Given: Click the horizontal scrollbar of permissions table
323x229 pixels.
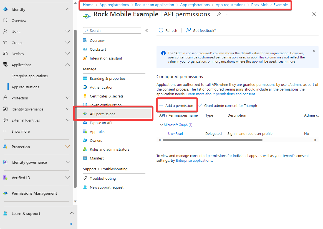Looking at the screenshot, I should [x=213, y=140].
